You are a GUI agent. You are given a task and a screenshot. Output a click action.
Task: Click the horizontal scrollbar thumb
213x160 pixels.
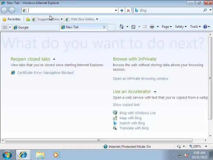point(99,140)
